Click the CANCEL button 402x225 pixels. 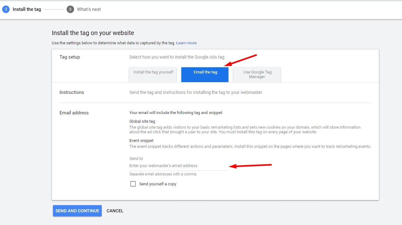115,211
